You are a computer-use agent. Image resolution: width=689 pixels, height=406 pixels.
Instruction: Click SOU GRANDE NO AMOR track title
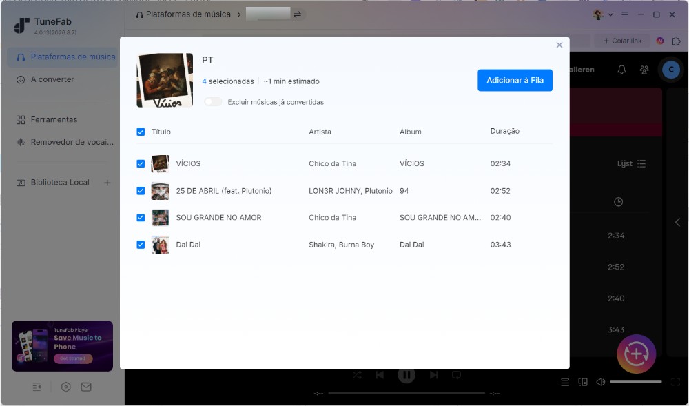click(219, 218)
